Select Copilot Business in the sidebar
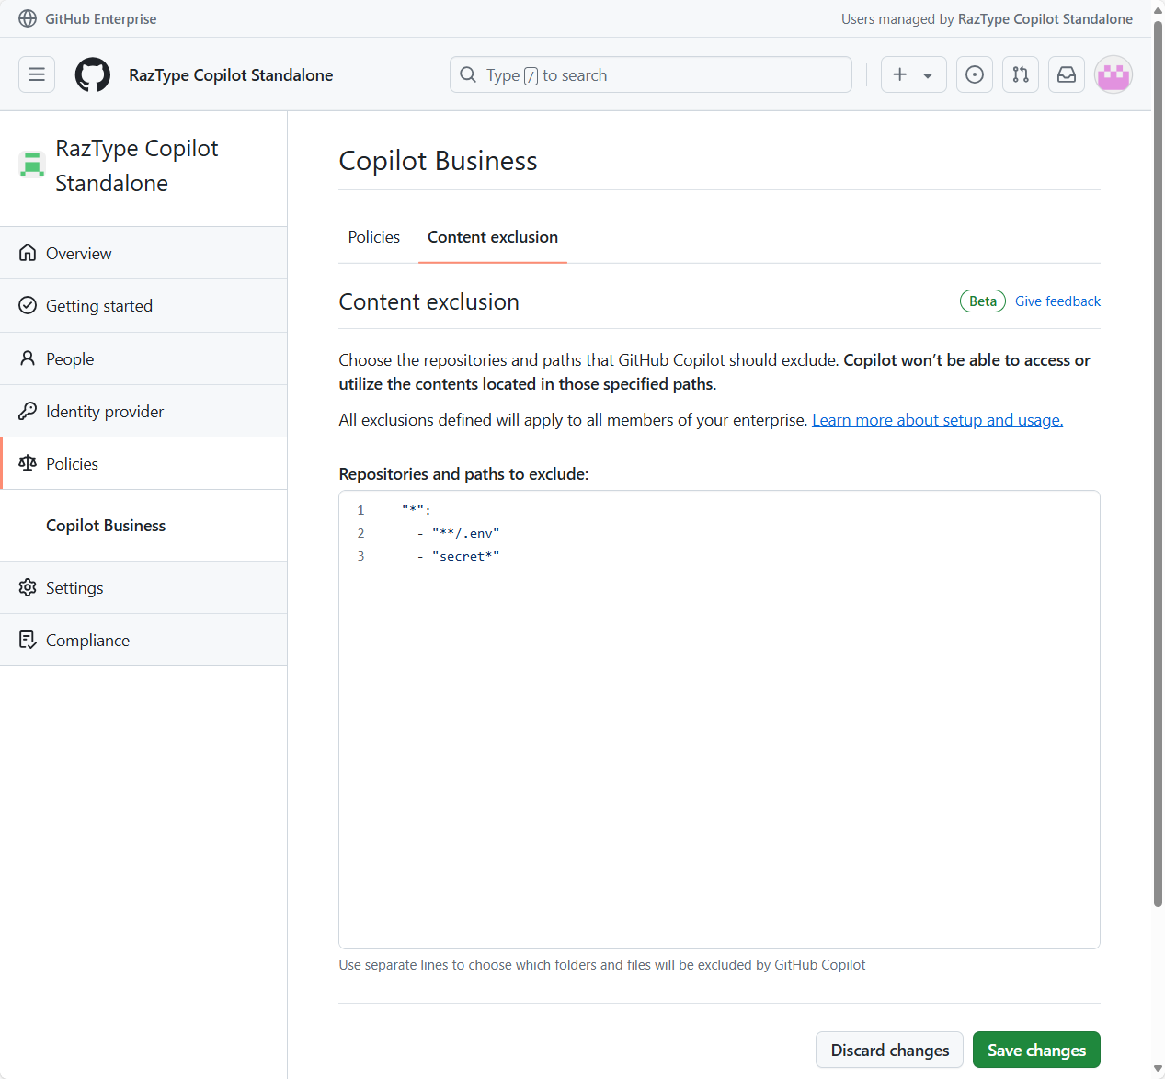The height and width of the screenshot is (1079, 1165). pyautogui.click(x=105, y=525)
